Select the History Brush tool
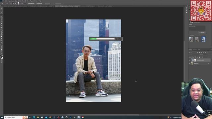The image size is (212, 119). tap(2, 30)
